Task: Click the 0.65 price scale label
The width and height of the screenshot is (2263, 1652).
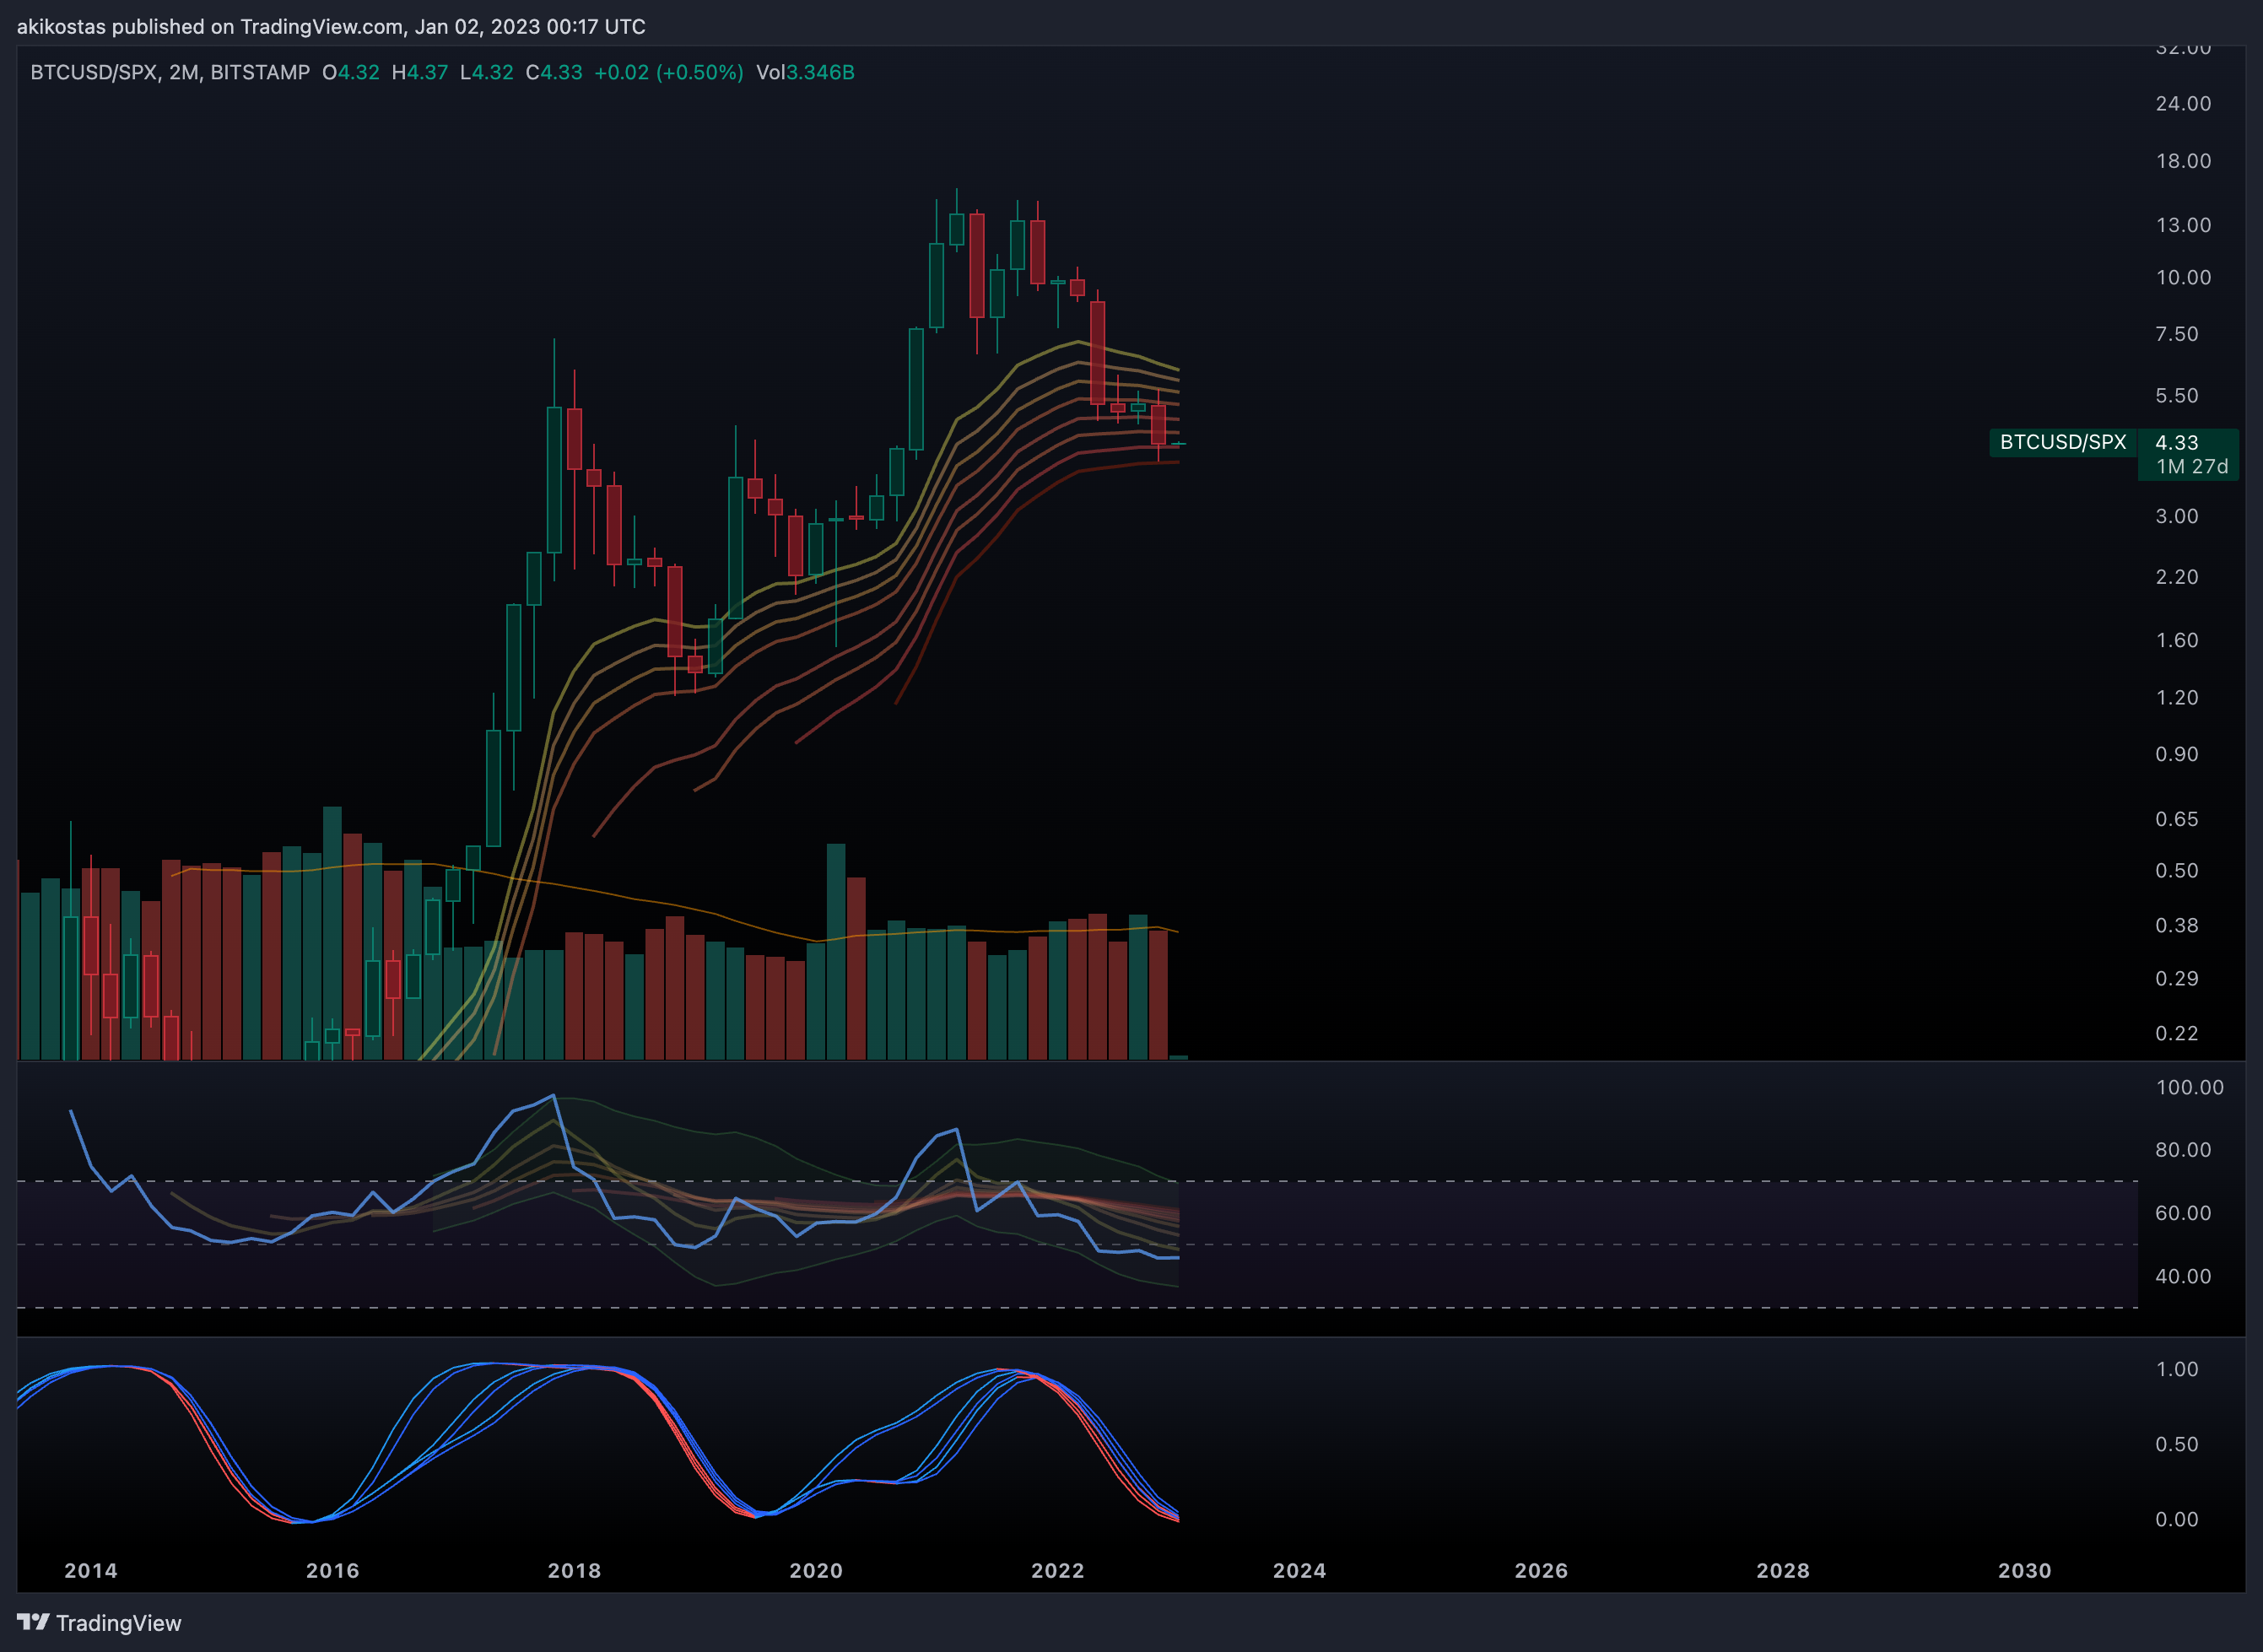Action: [2177, 819]
